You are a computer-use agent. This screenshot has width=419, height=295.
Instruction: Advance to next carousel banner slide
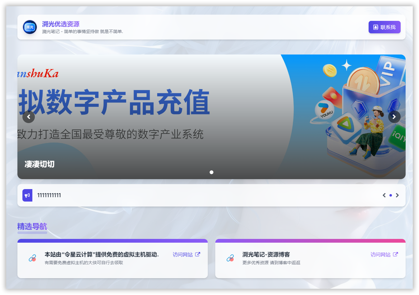click(394, 117)
